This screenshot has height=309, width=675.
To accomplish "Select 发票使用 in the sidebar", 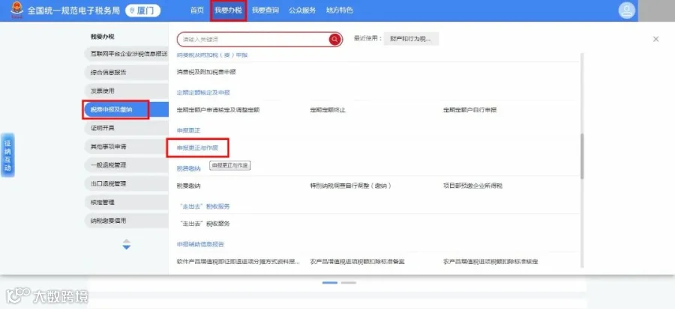I will click(x=127, y=91).
